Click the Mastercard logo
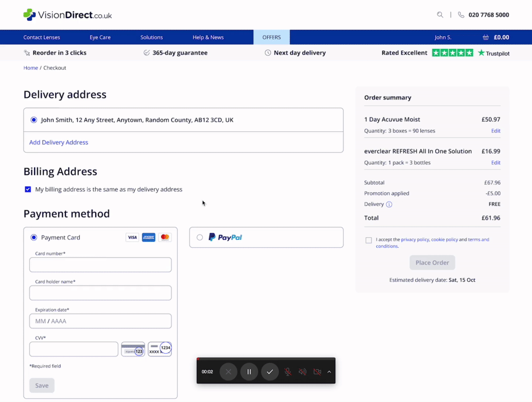 [165, 238]
